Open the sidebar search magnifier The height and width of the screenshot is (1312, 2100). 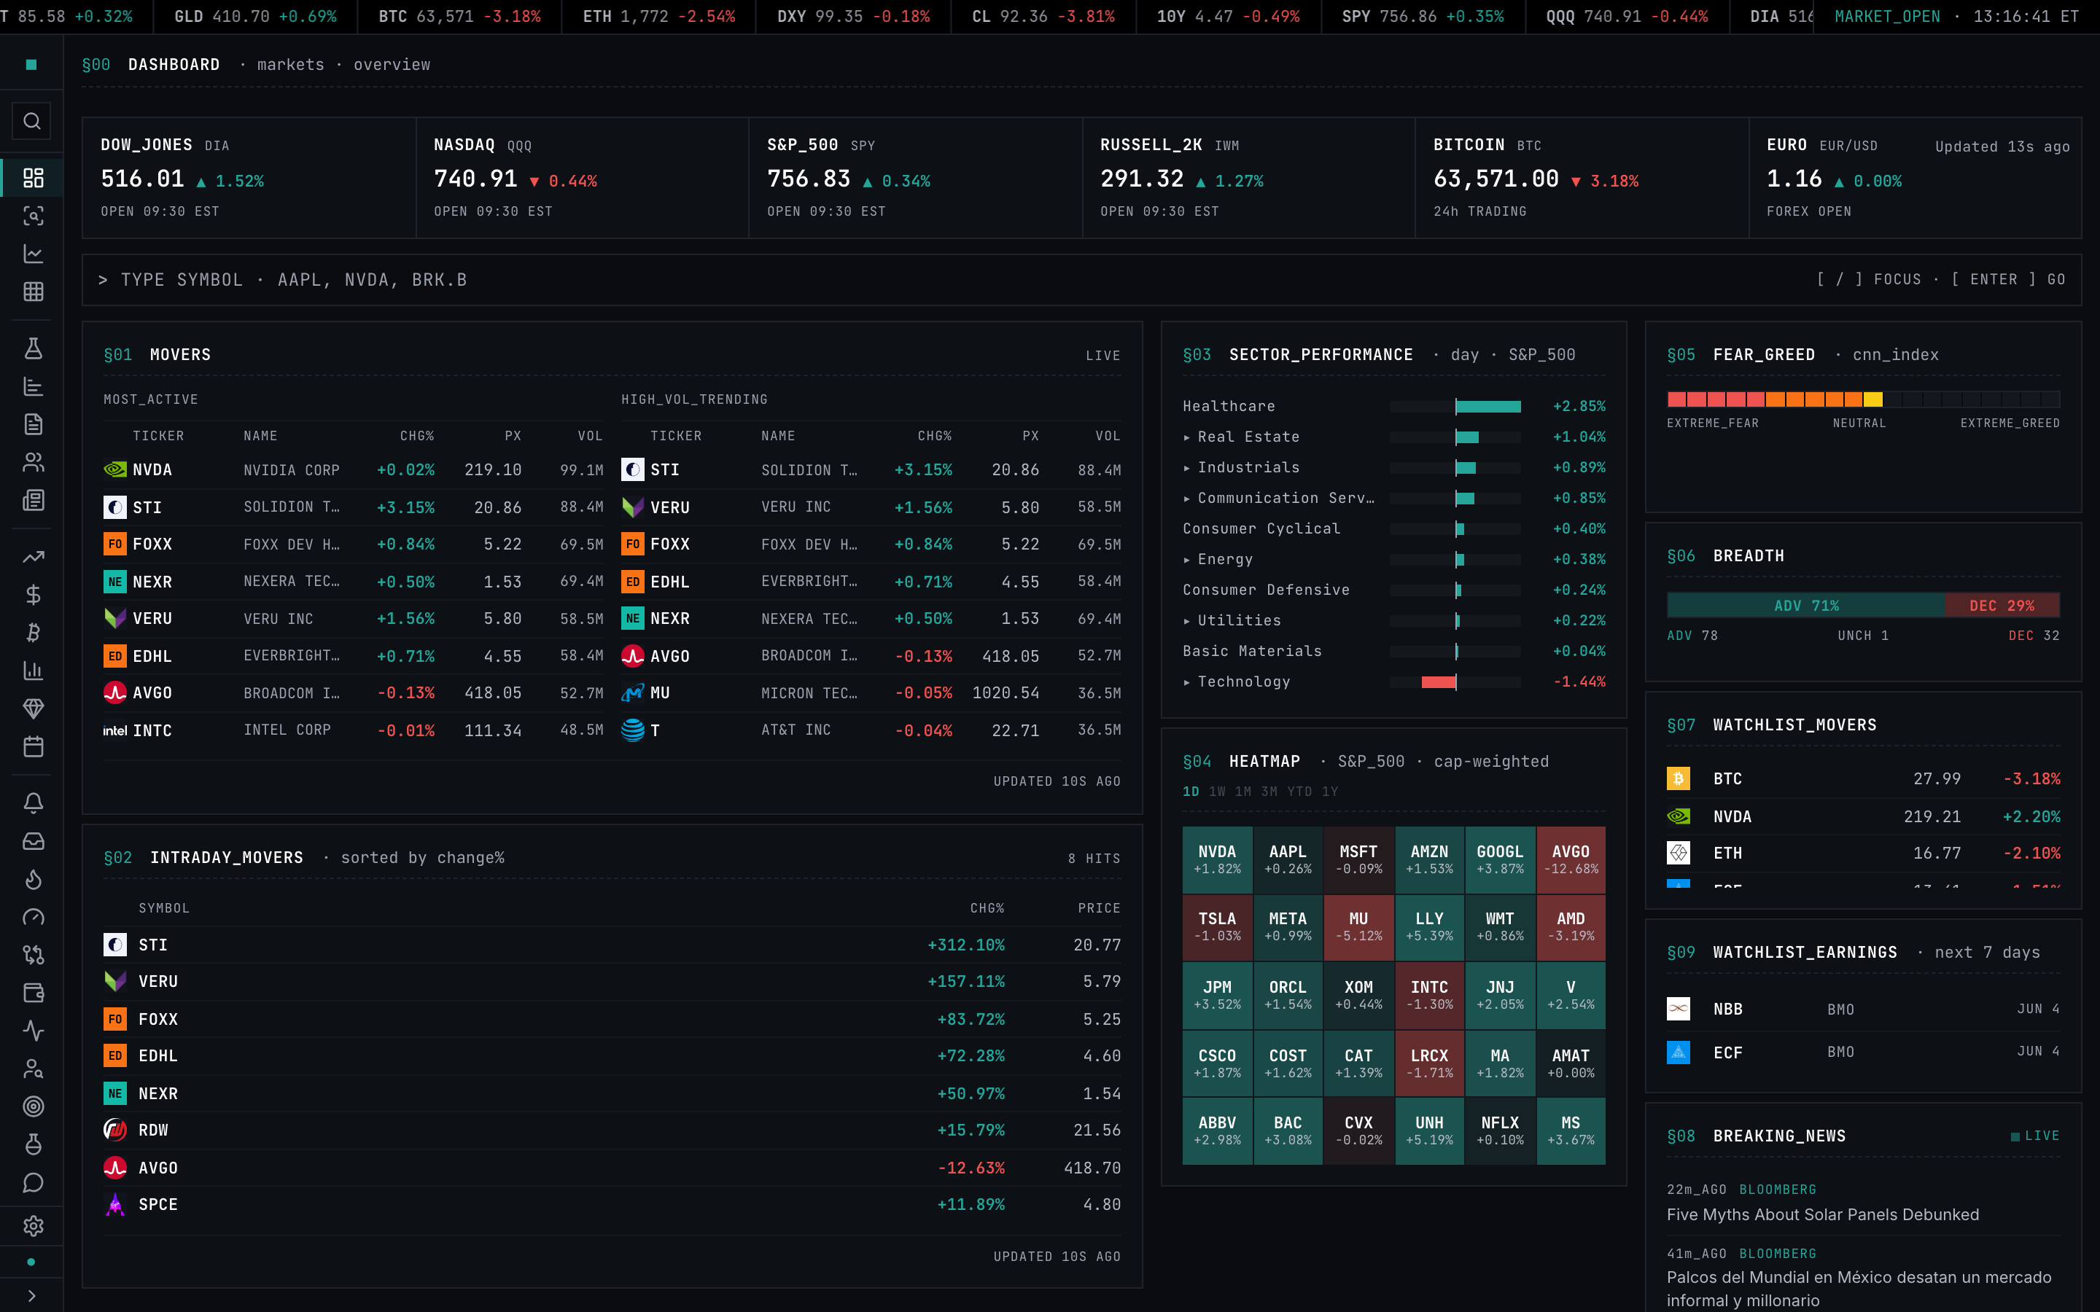coord(32,122)
